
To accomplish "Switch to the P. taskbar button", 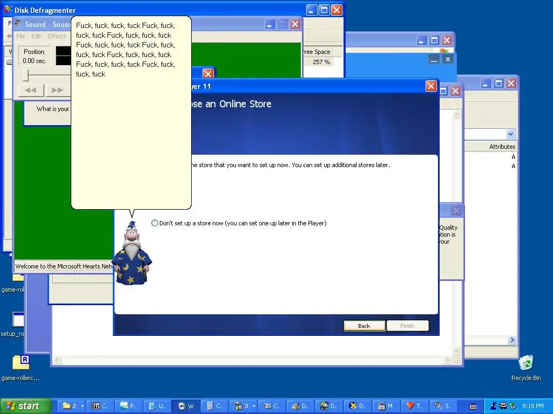I will [130, 406].
